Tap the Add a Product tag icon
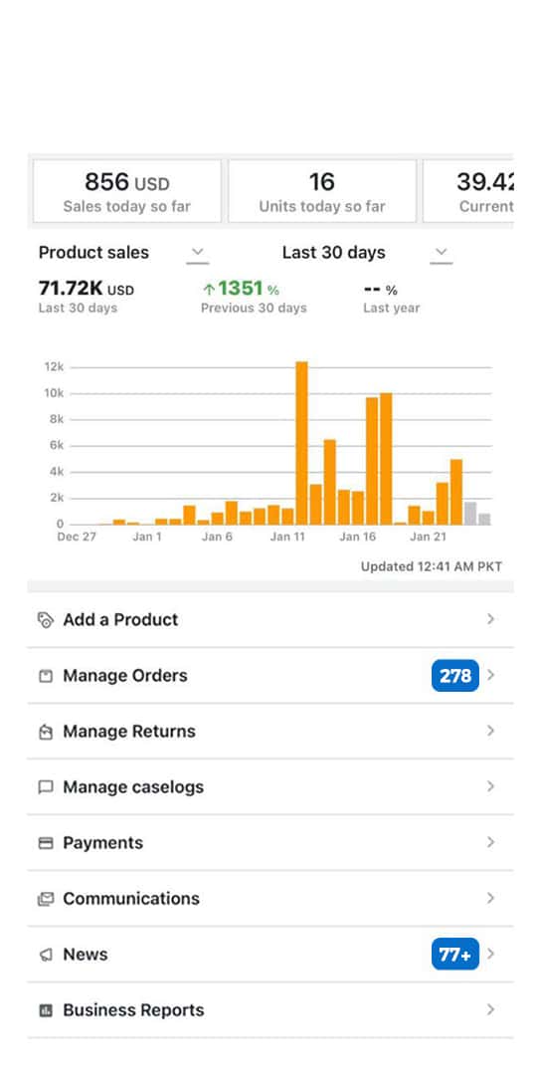 tap(45, 619)
